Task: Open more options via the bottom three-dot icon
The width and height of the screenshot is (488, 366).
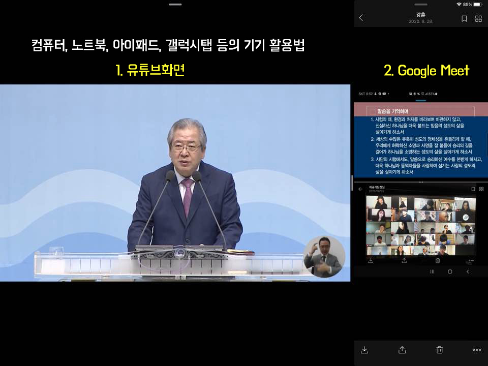Action: point(477,350)
